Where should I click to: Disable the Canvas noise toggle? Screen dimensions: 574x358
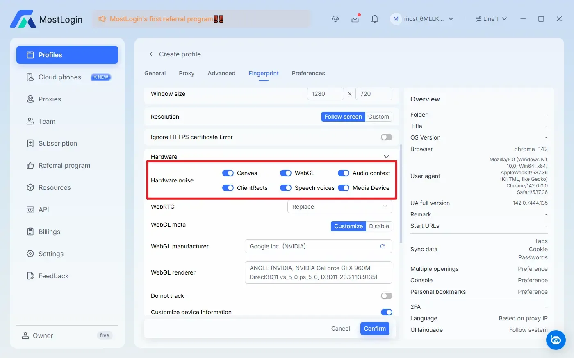228,173
